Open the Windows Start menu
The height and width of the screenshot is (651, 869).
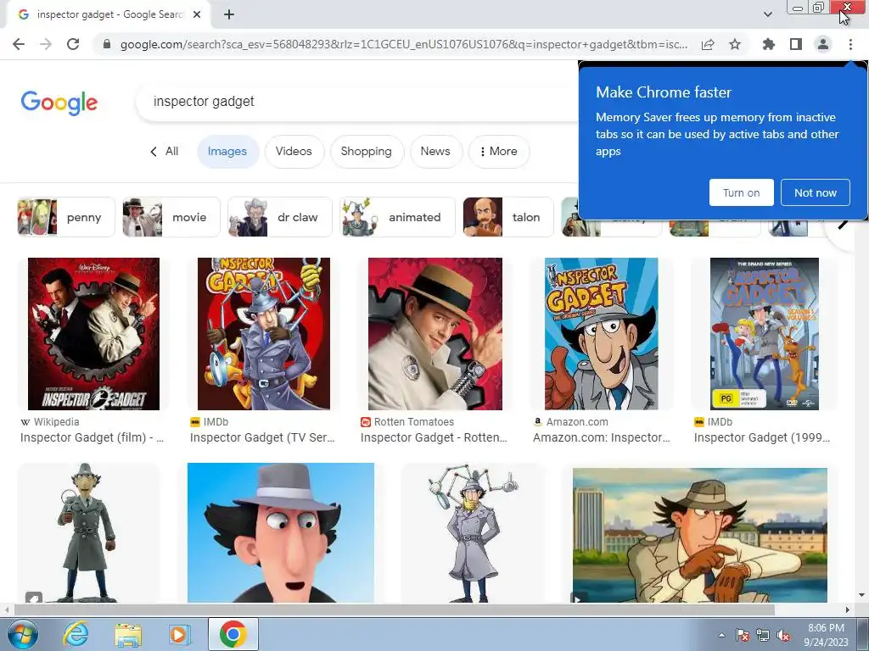tap(23, 634)
